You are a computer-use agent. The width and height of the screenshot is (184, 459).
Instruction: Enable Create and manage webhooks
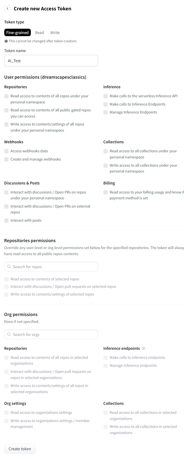click(6, 159)
